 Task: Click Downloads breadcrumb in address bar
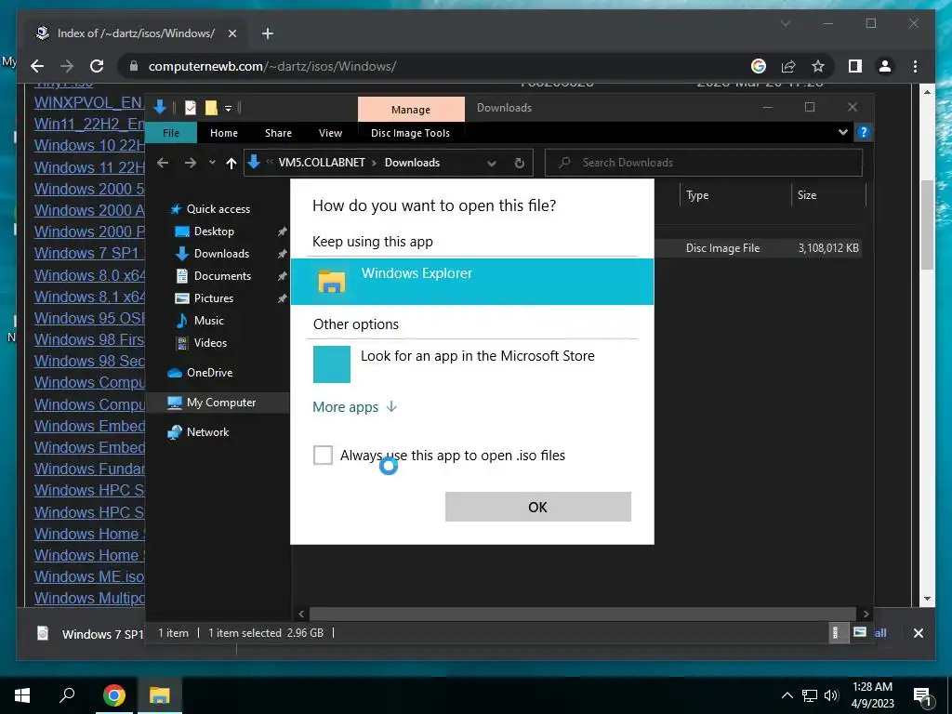pyautogui.click(x=412, y=163)
